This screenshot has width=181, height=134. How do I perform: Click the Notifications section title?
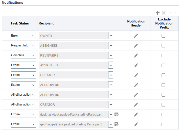click(x=12, y=3)
